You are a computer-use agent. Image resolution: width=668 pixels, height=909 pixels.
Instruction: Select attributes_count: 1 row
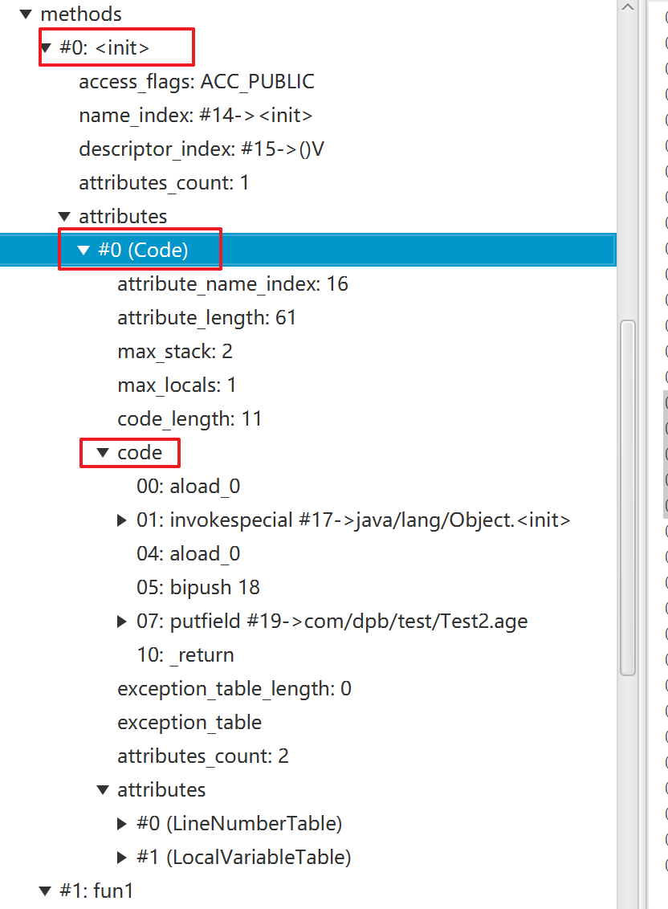point(164,182)
